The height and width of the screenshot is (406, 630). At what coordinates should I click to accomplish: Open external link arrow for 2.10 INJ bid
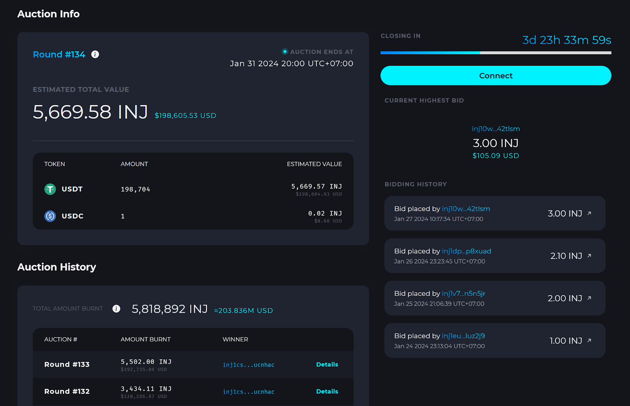[589, 256]
